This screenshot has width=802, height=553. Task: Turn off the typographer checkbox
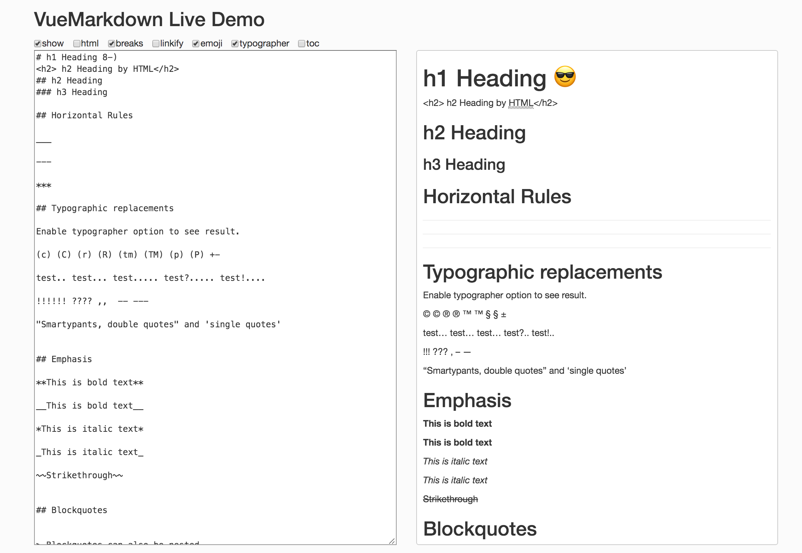pos(235,44)
